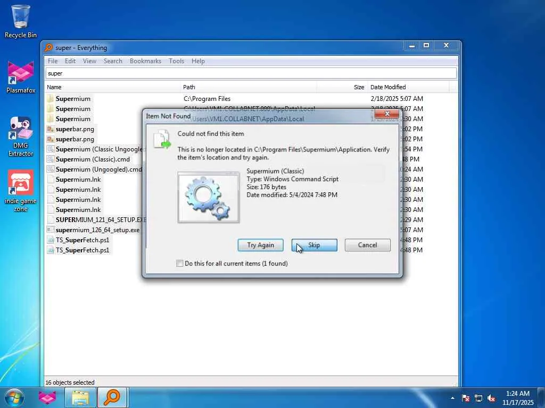Sort results by the Name column header
The image size is (545, 408).
click(x=113, y=87)
